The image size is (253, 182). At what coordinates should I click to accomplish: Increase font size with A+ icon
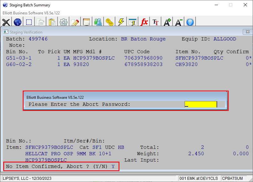[x=167, y=22]
